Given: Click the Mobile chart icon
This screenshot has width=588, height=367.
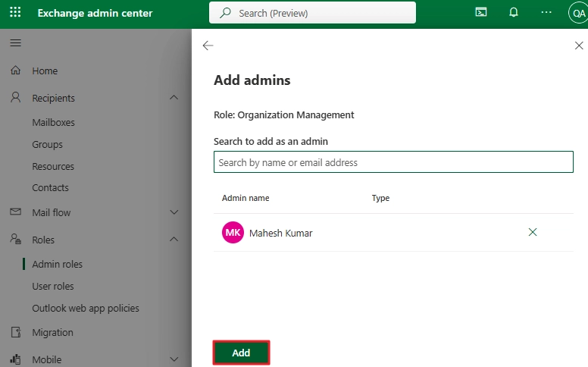Looking at the screenshot, I should coord(15,359).
